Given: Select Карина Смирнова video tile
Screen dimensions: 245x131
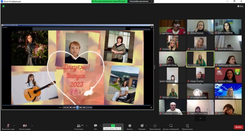Looking at the screenshot, I should (x=200, y=107).
